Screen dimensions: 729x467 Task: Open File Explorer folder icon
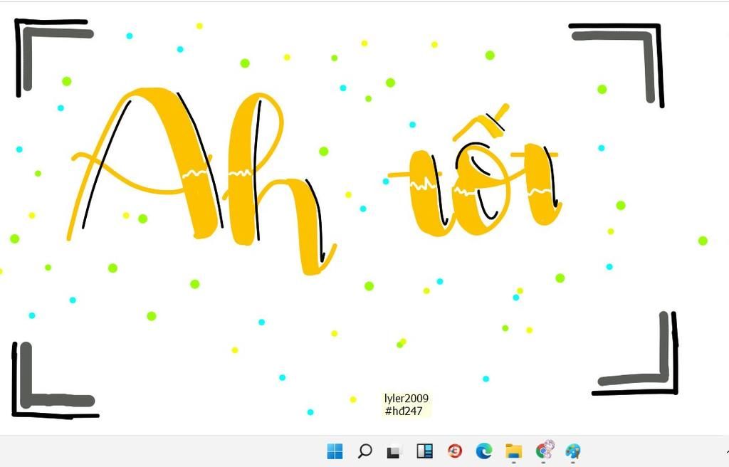pos(514,451)
